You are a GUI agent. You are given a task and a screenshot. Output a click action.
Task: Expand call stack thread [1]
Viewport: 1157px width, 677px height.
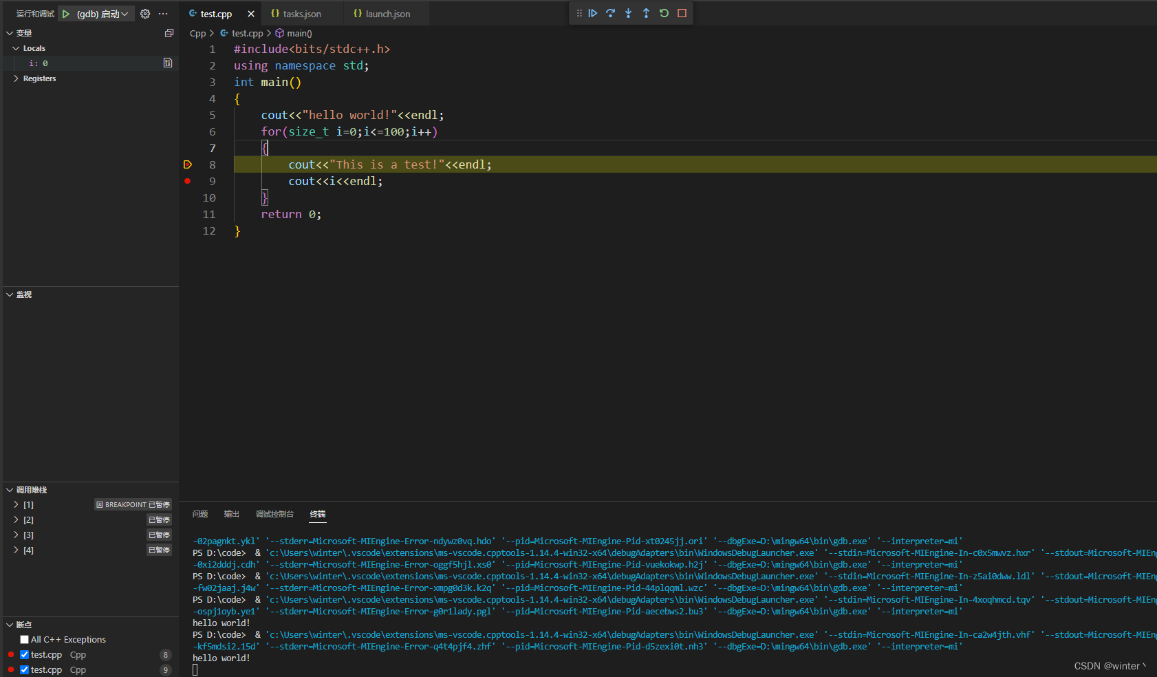pos(16,504)
